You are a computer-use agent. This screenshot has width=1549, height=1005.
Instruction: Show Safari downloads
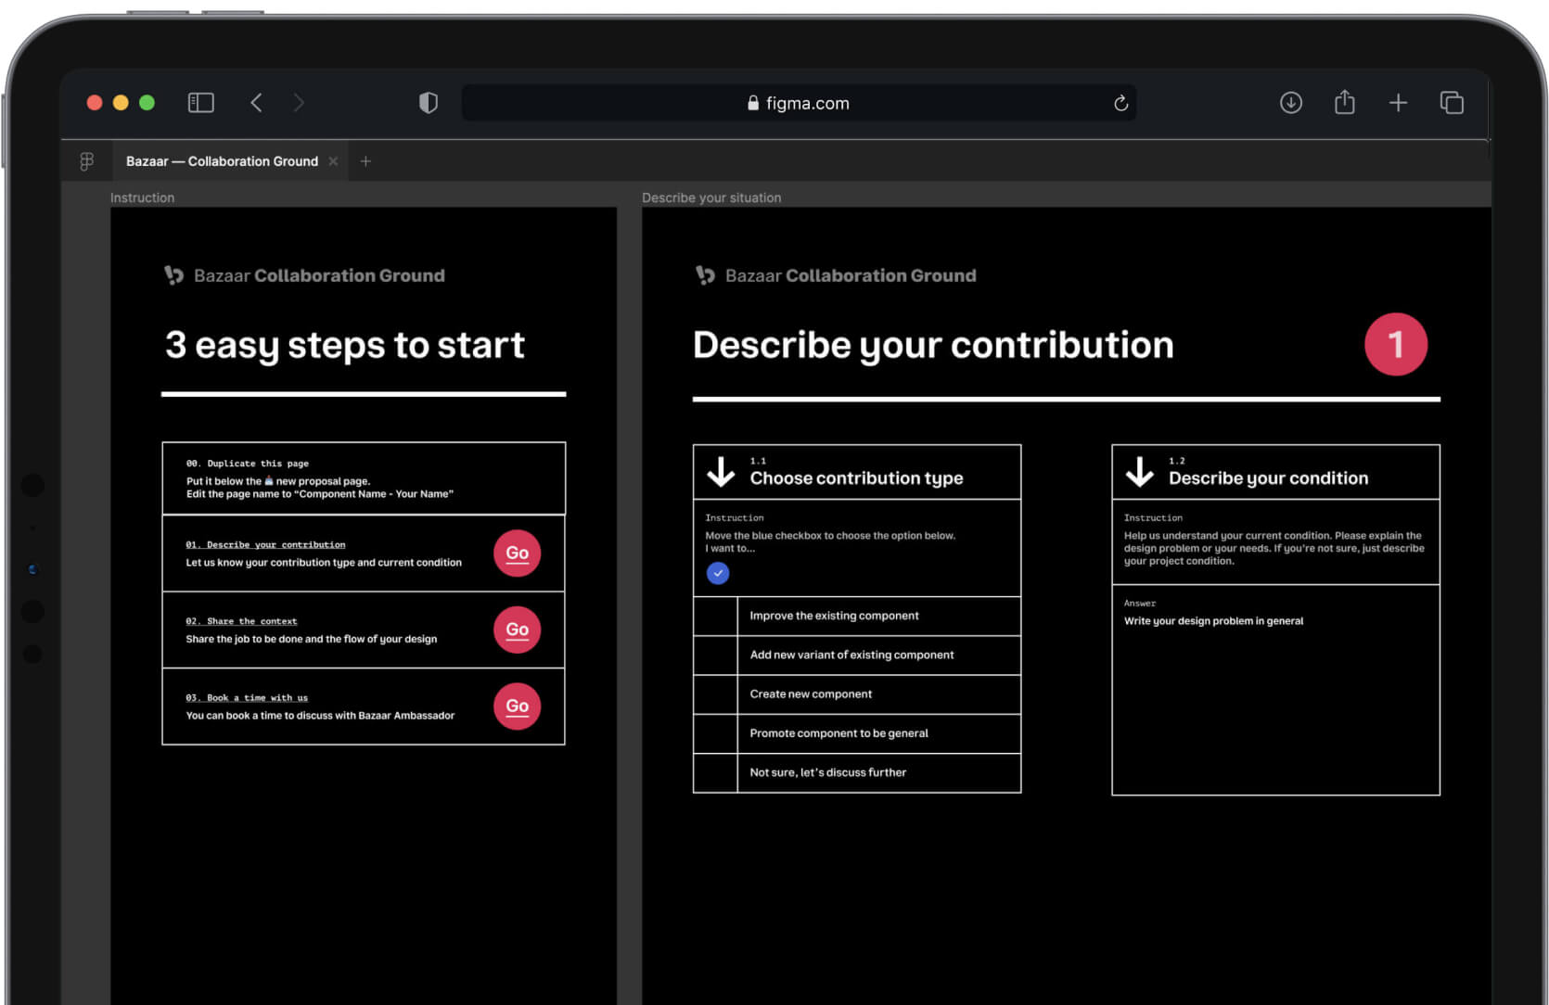coord(1290,103)
